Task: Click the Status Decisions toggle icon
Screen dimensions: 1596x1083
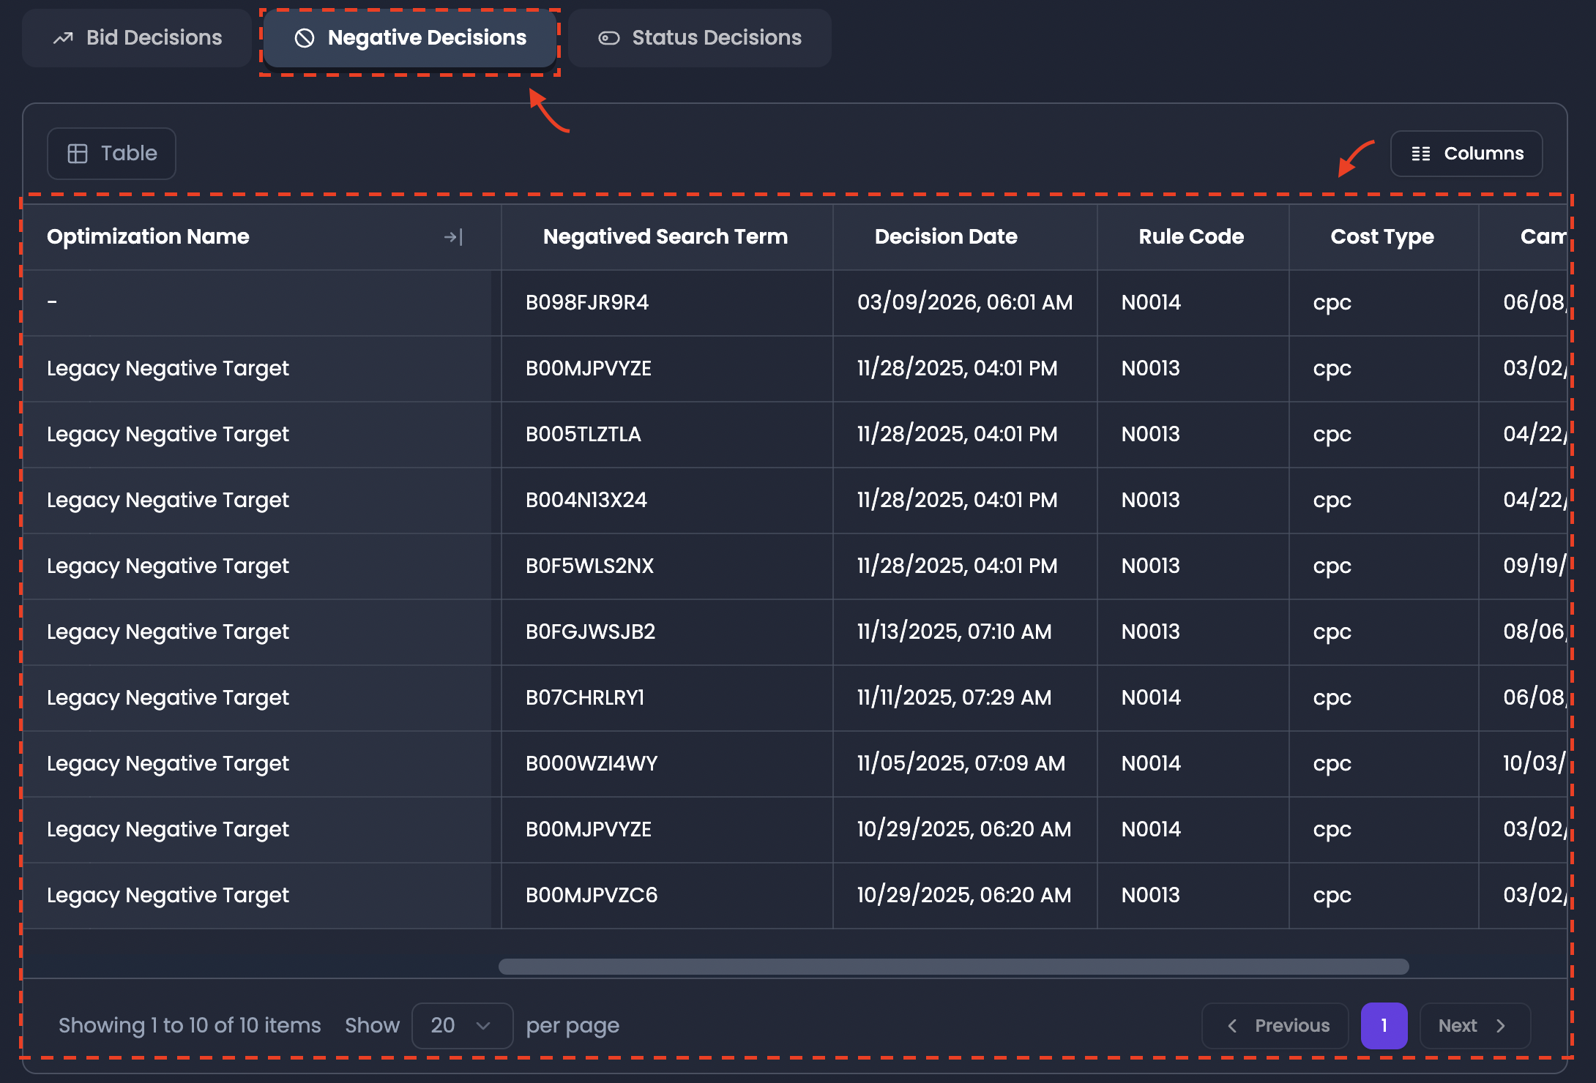Action: tap(609, 38)
